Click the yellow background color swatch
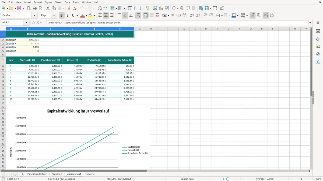 point(91,16)
